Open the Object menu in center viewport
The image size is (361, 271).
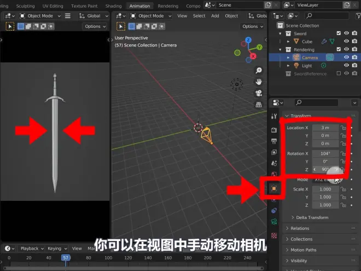(231, 16)
